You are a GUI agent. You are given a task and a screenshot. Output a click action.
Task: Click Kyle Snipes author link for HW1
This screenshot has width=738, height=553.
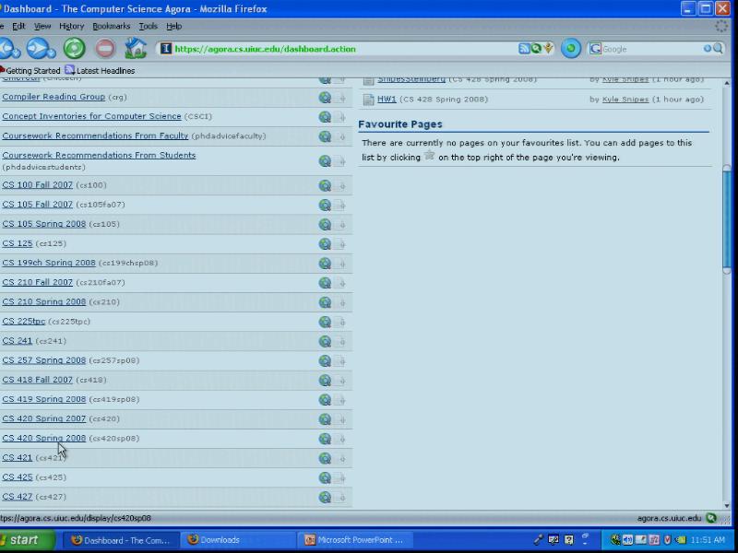click(625, 100)
